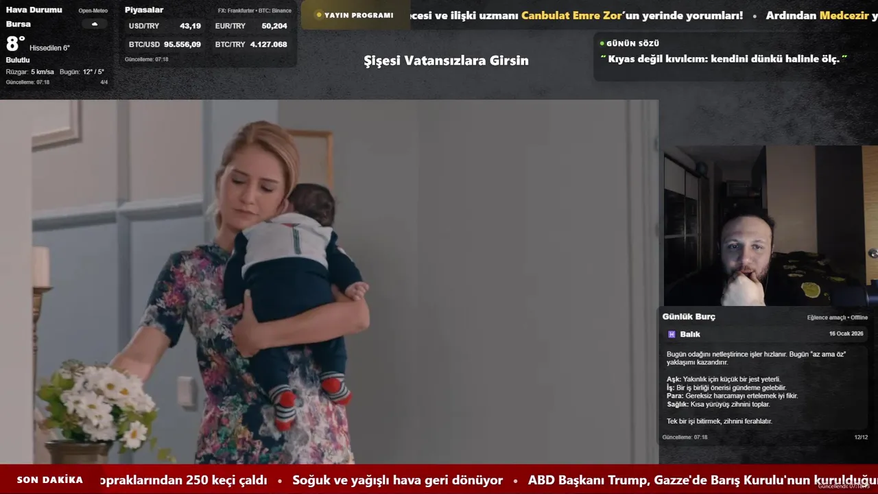Click the 'Aşk:' horoscope line

[724, 379]
